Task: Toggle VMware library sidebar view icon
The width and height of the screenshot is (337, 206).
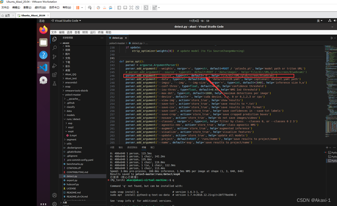Action: (119, 8)
